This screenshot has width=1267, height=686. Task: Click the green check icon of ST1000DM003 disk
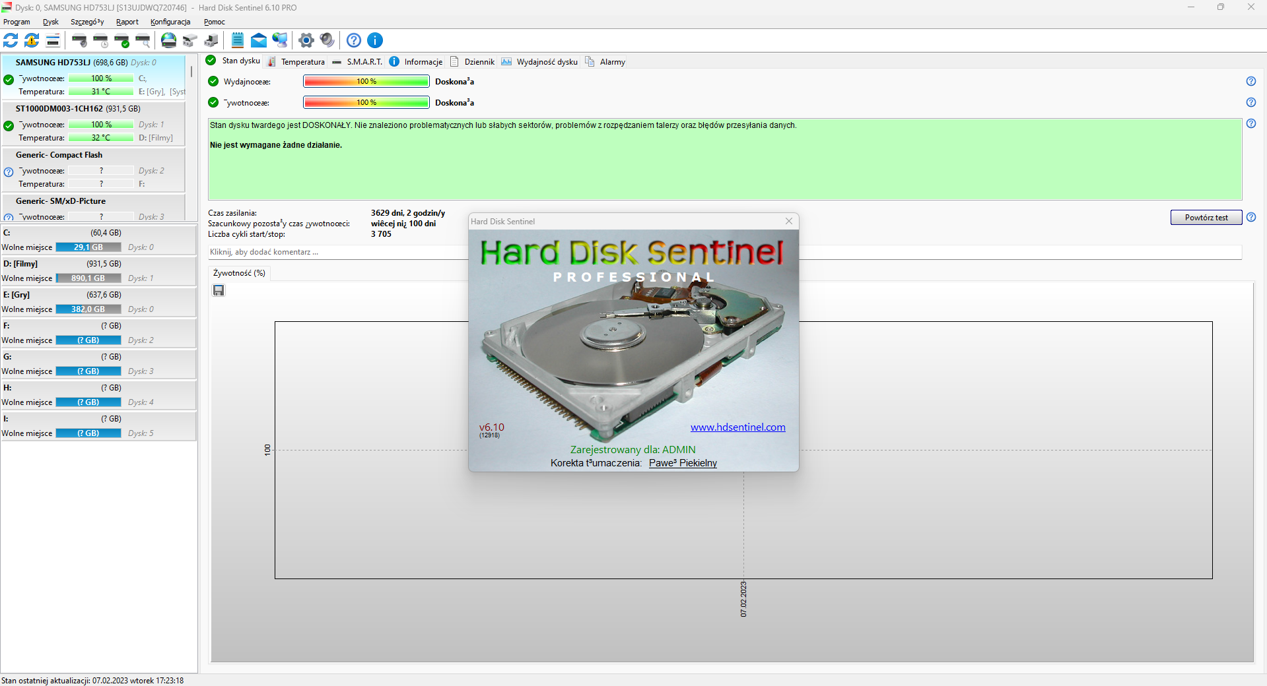click(x=9, y=126)
